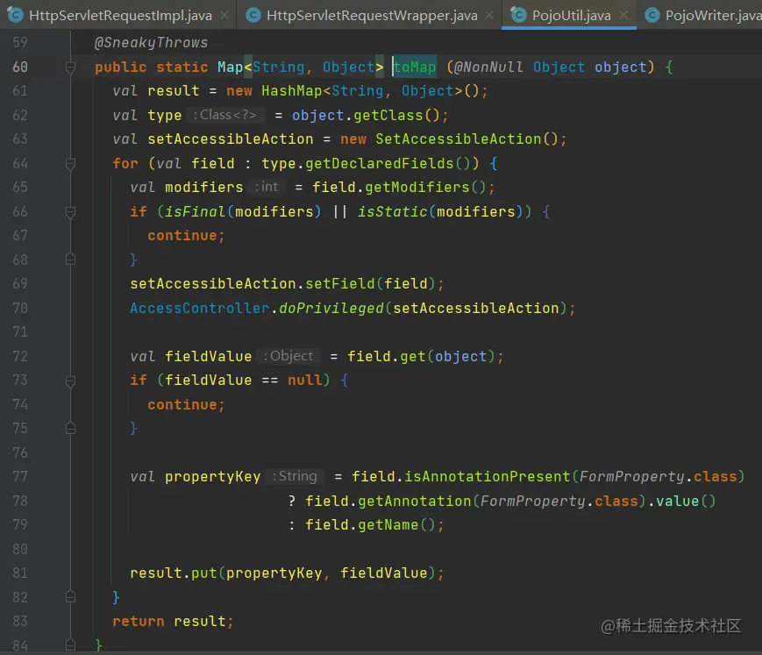Click the doPrivileged method call
The width and height of the screenshot is (762, 655).
point(331,308)
